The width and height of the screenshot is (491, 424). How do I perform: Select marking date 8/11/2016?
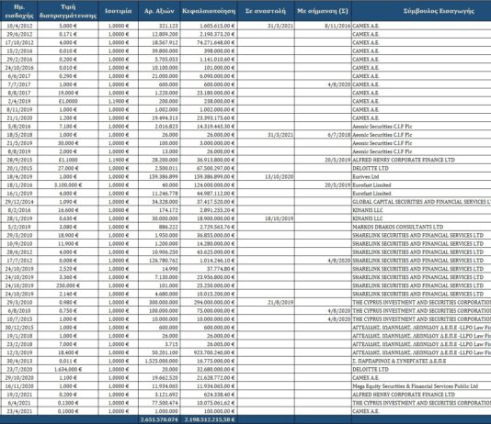337,26
